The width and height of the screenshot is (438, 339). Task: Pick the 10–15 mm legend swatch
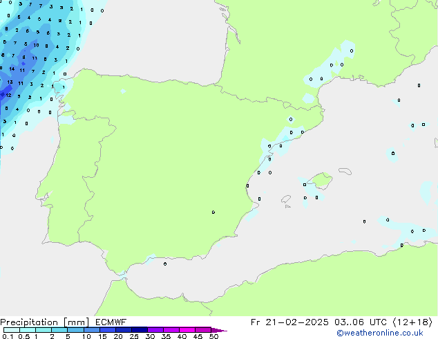coord(91,330)
